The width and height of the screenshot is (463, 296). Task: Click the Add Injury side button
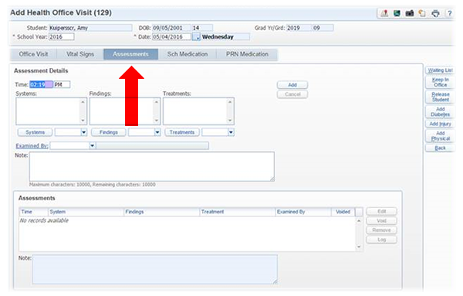pos(440,124)
